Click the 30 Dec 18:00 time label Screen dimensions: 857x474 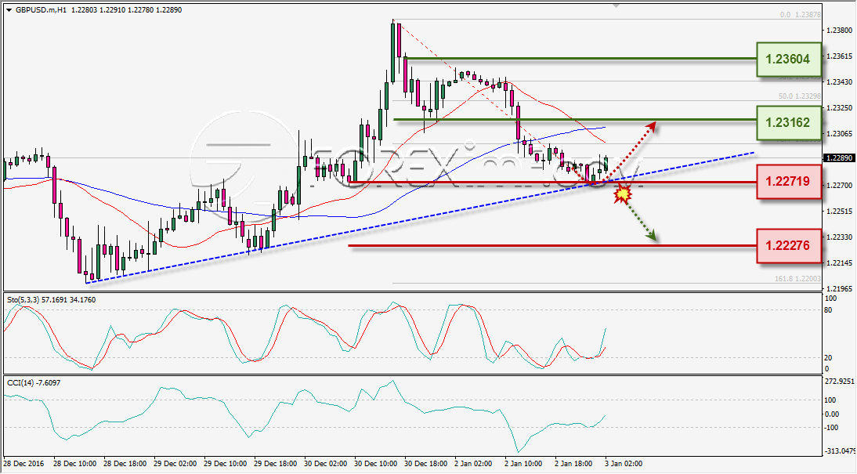(x=426, y=464)
